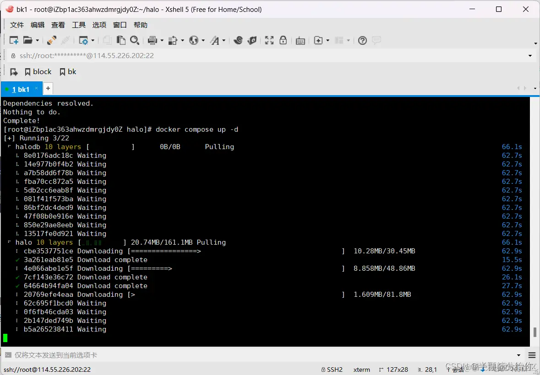Click the 127x28 terminal size indicator
Screen dimensions: 540x375
click(393, 370)
